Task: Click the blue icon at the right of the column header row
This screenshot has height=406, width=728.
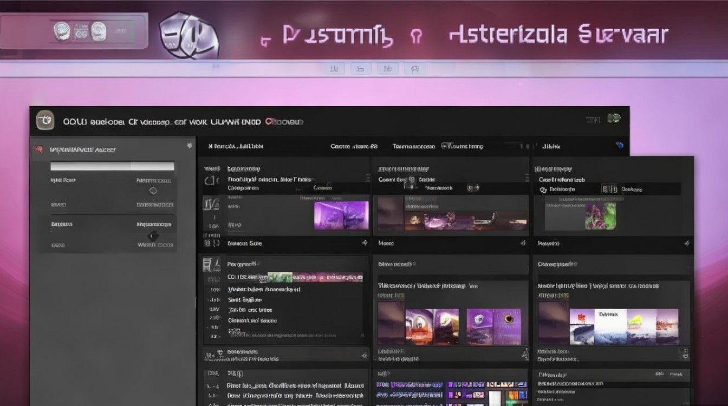Action: click(620, 145)
